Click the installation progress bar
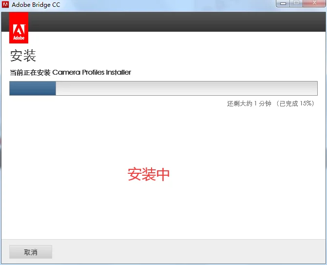 [x=164, y=88]
